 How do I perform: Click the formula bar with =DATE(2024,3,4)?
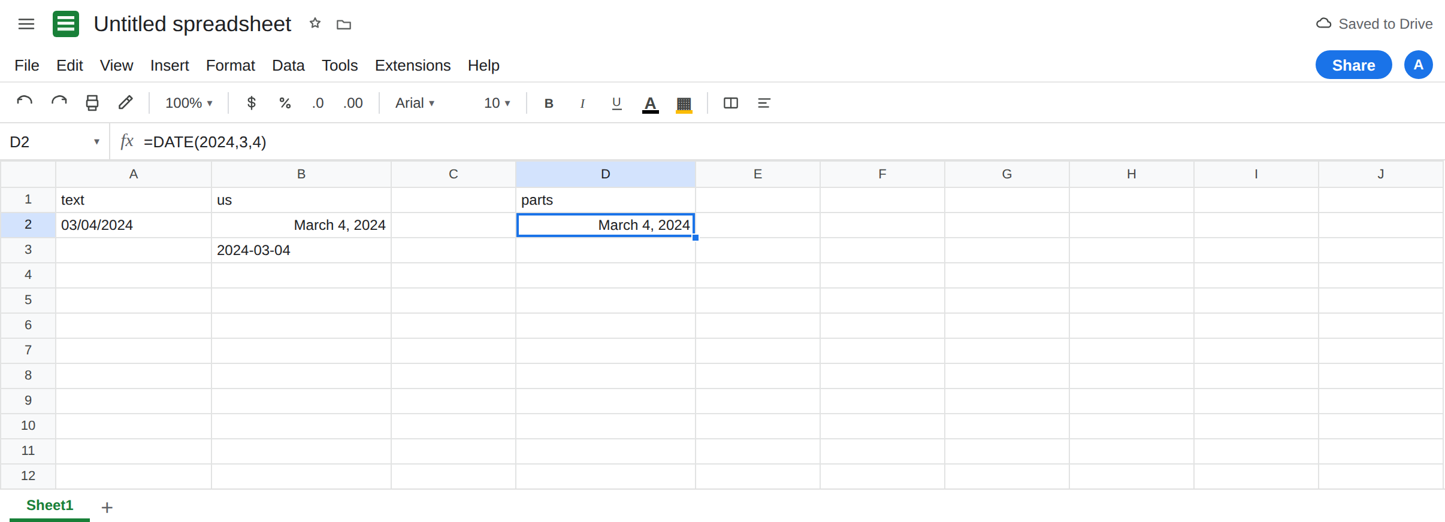(791, 142)
